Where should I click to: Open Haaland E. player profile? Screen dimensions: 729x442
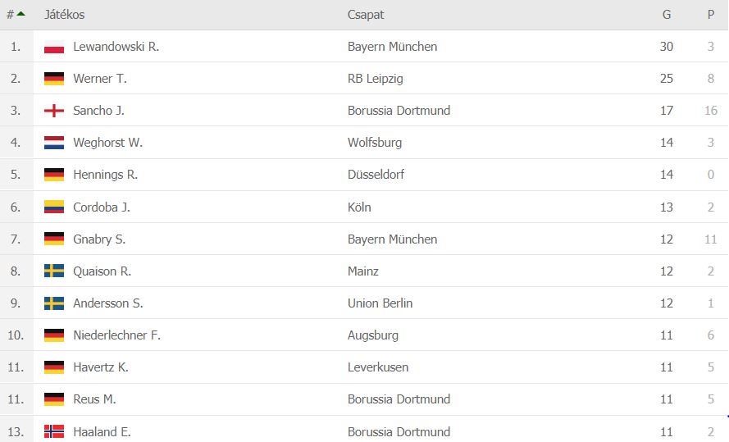tap(102, 432)
